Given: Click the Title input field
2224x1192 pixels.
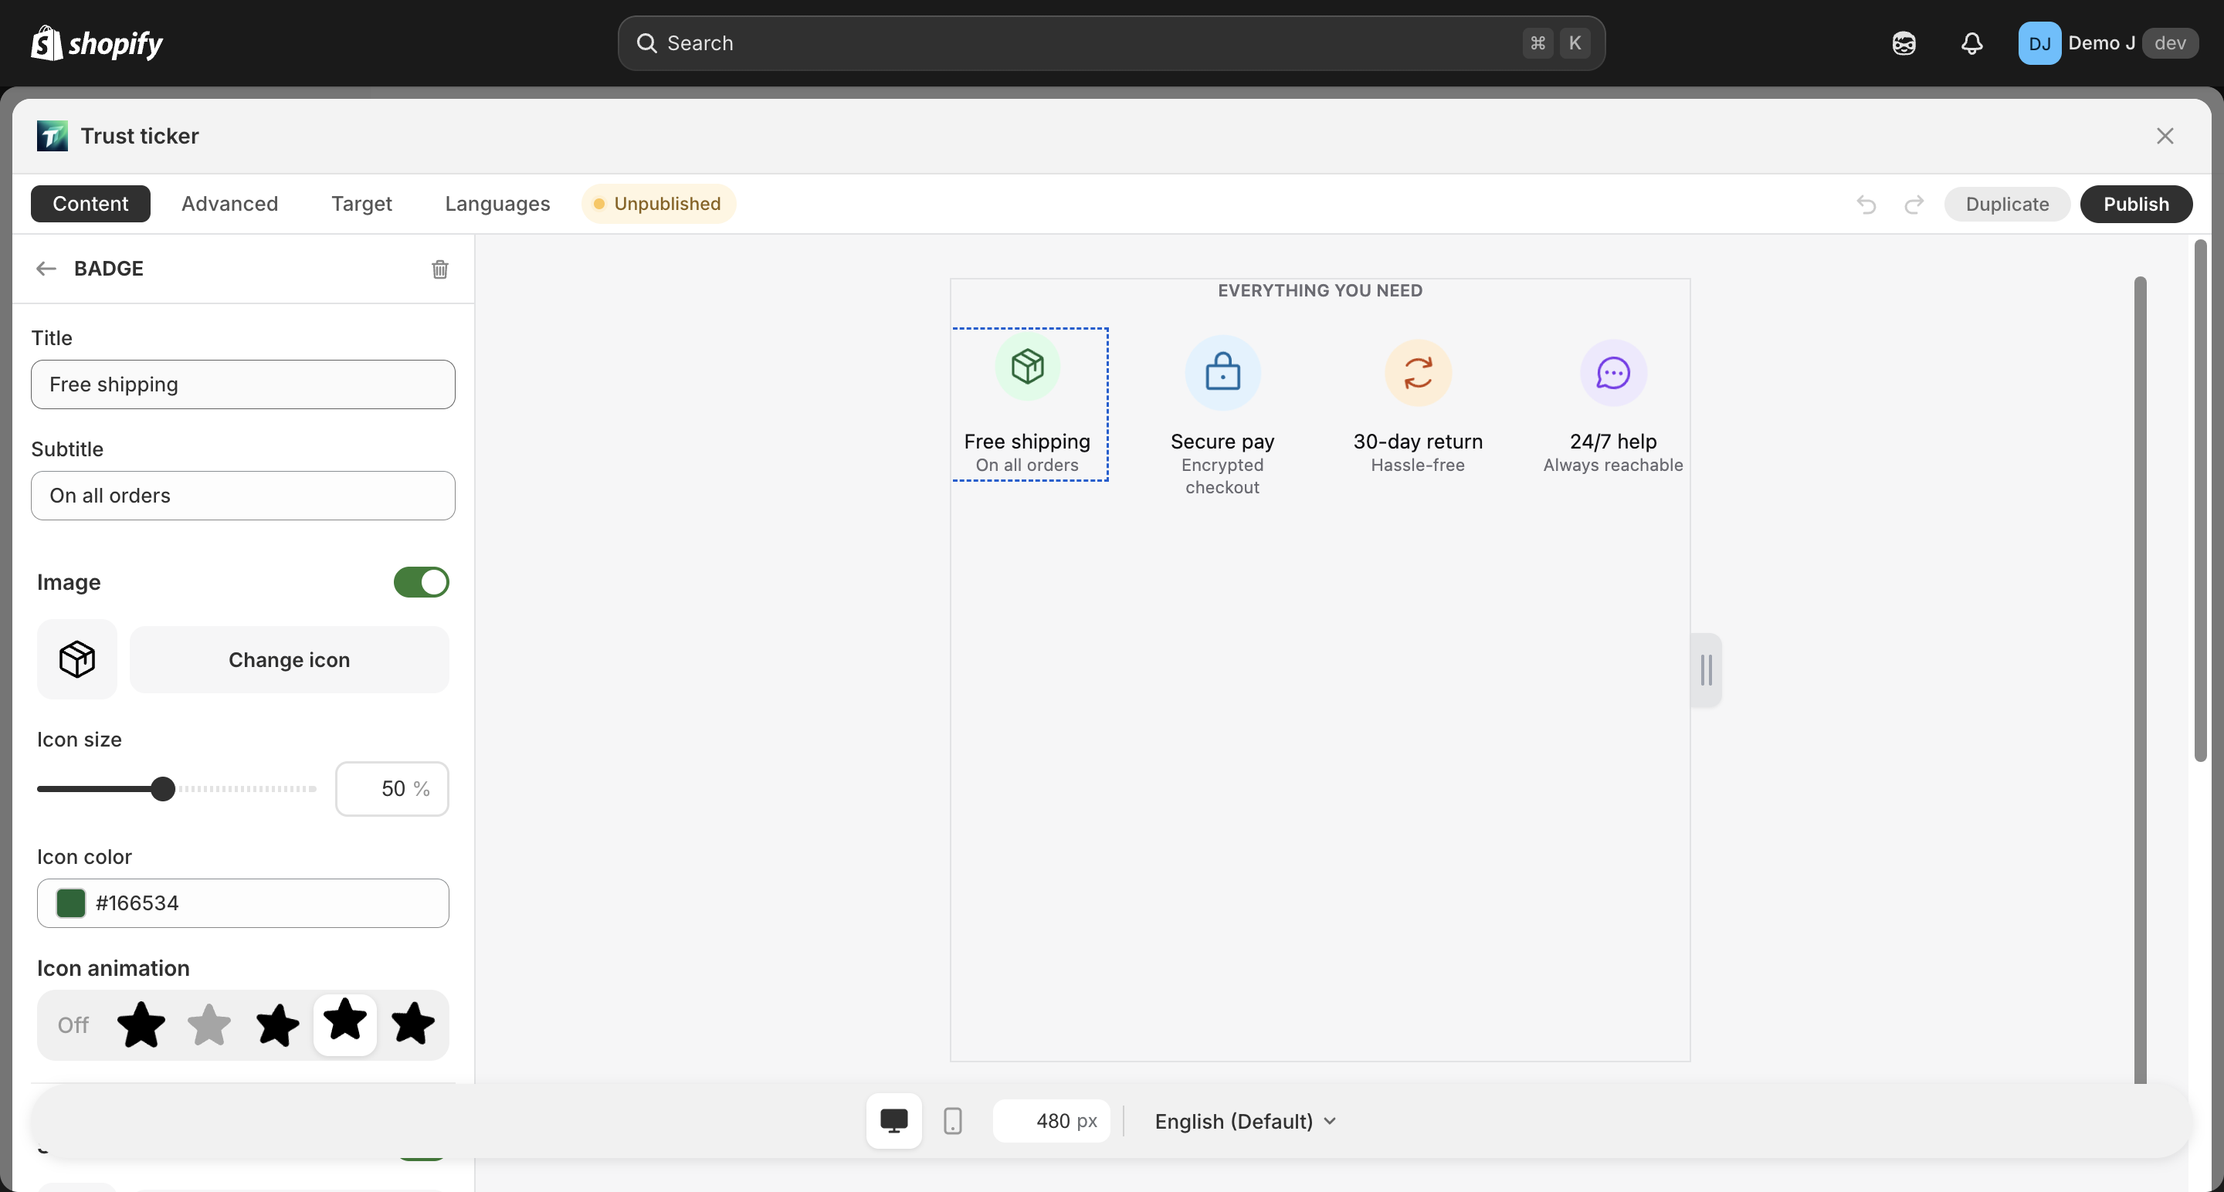Looking at the screenshot, I should pos(242,384).
